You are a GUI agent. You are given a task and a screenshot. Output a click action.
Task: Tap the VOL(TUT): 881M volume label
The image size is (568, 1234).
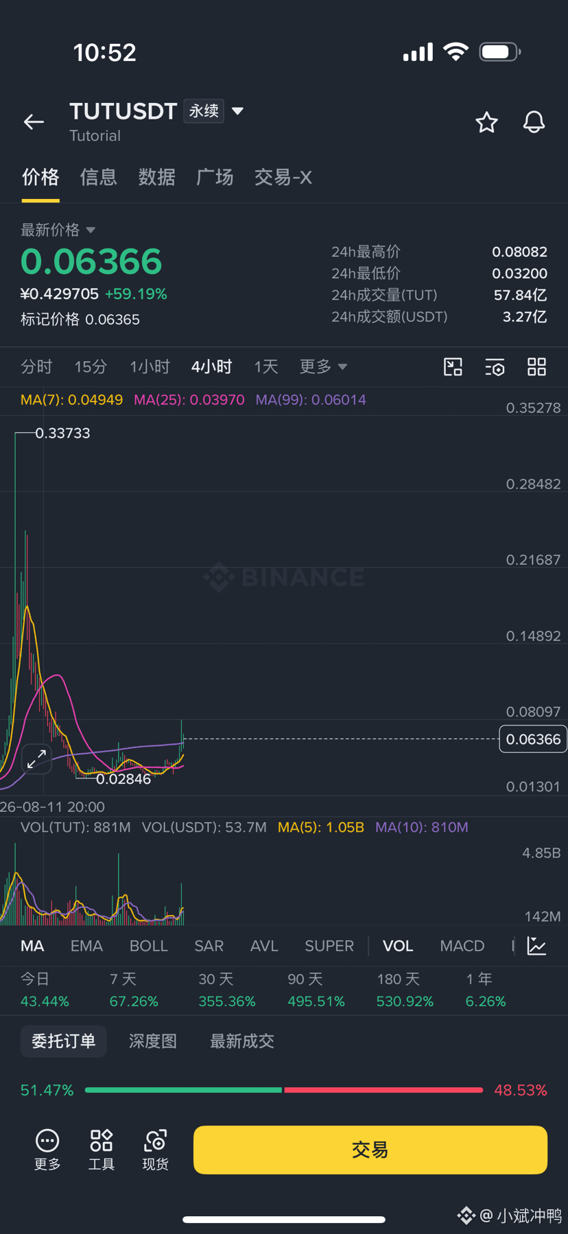[75, 827]
